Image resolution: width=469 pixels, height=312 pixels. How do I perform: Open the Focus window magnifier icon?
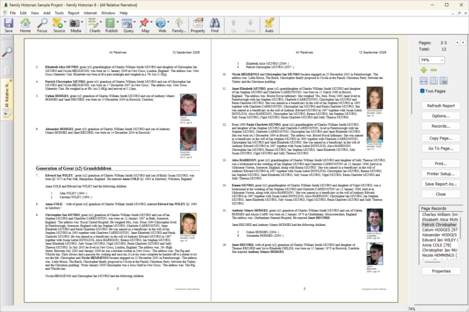tap(42, 25)
